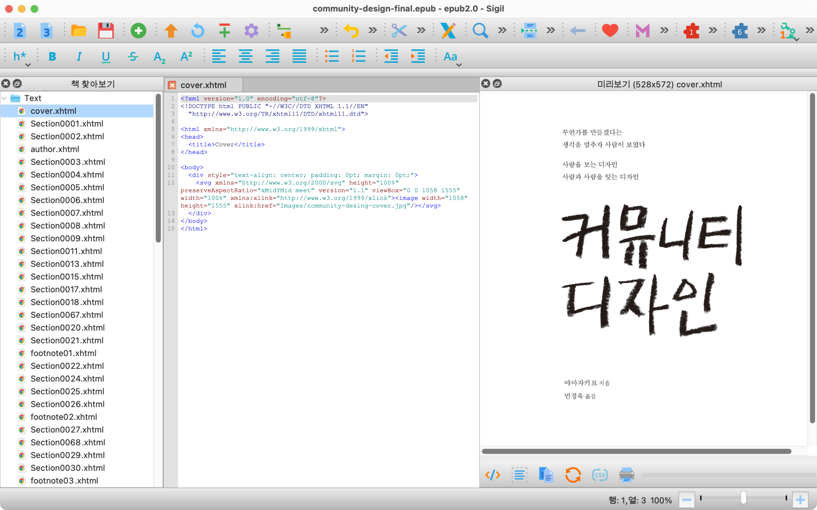The width and height of the screenshot is (817, 510).
Task: Select the cover.xhtml editor tab
Action: pyautogui.click(x=203, y=85)
